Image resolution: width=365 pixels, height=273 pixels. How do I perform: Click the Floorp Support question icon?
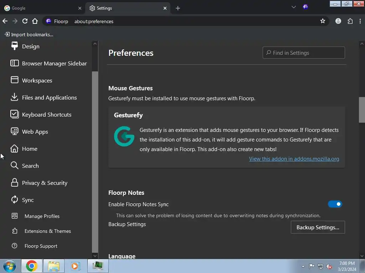tap(14, 246)
